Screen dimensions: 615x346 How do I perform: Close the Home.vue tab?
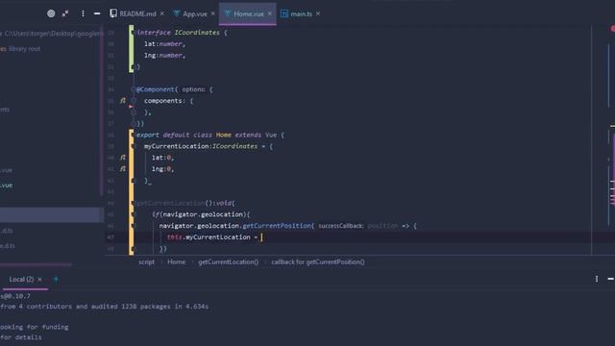click(x=270, y=13)
